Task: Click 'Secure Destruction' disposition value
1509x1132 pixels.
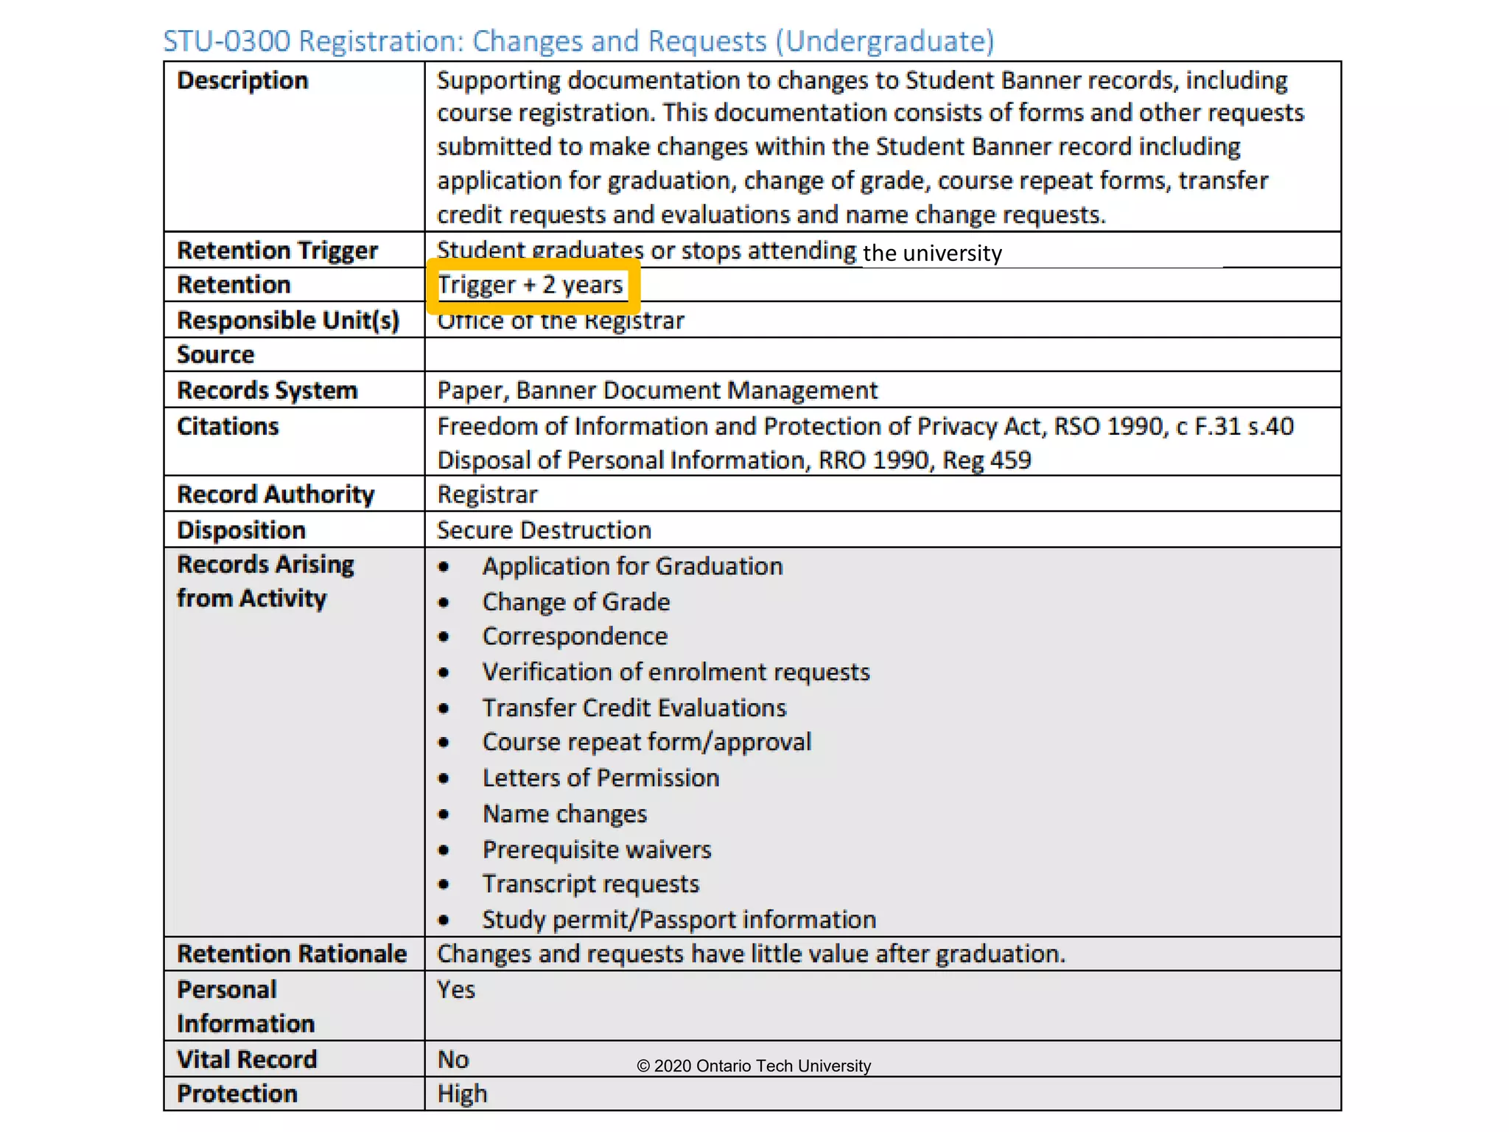Action: pyautogui.click(x=544, y=531)
